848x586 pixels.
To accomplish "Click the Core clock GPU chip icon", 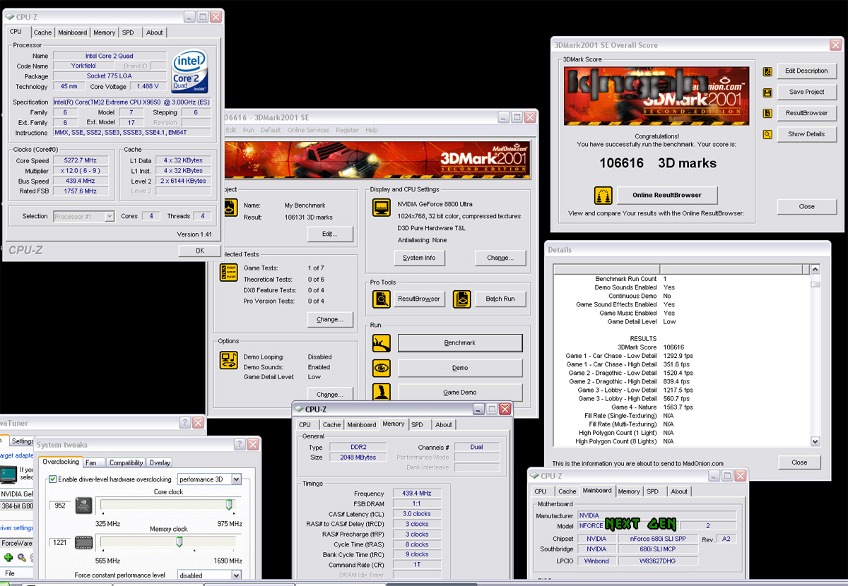I will (x=83, y=506).
